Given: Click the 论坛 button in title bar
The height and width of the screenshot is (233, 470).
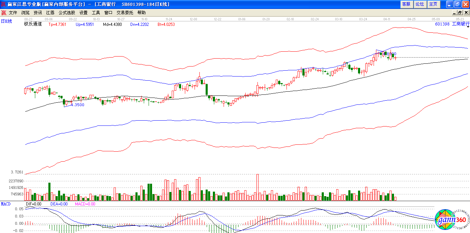Looking at the screenshot, I should coord(420,4).
